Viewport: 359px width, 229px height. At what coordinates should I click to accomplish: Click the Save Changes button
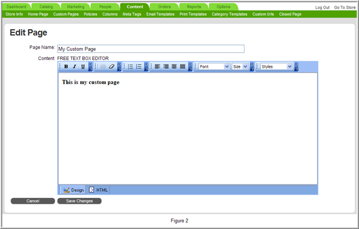79,201
